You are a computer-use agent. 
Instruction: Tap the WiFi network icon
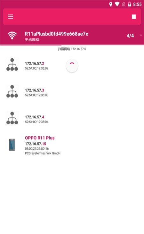pyautogui.click(x=12, y=36)
